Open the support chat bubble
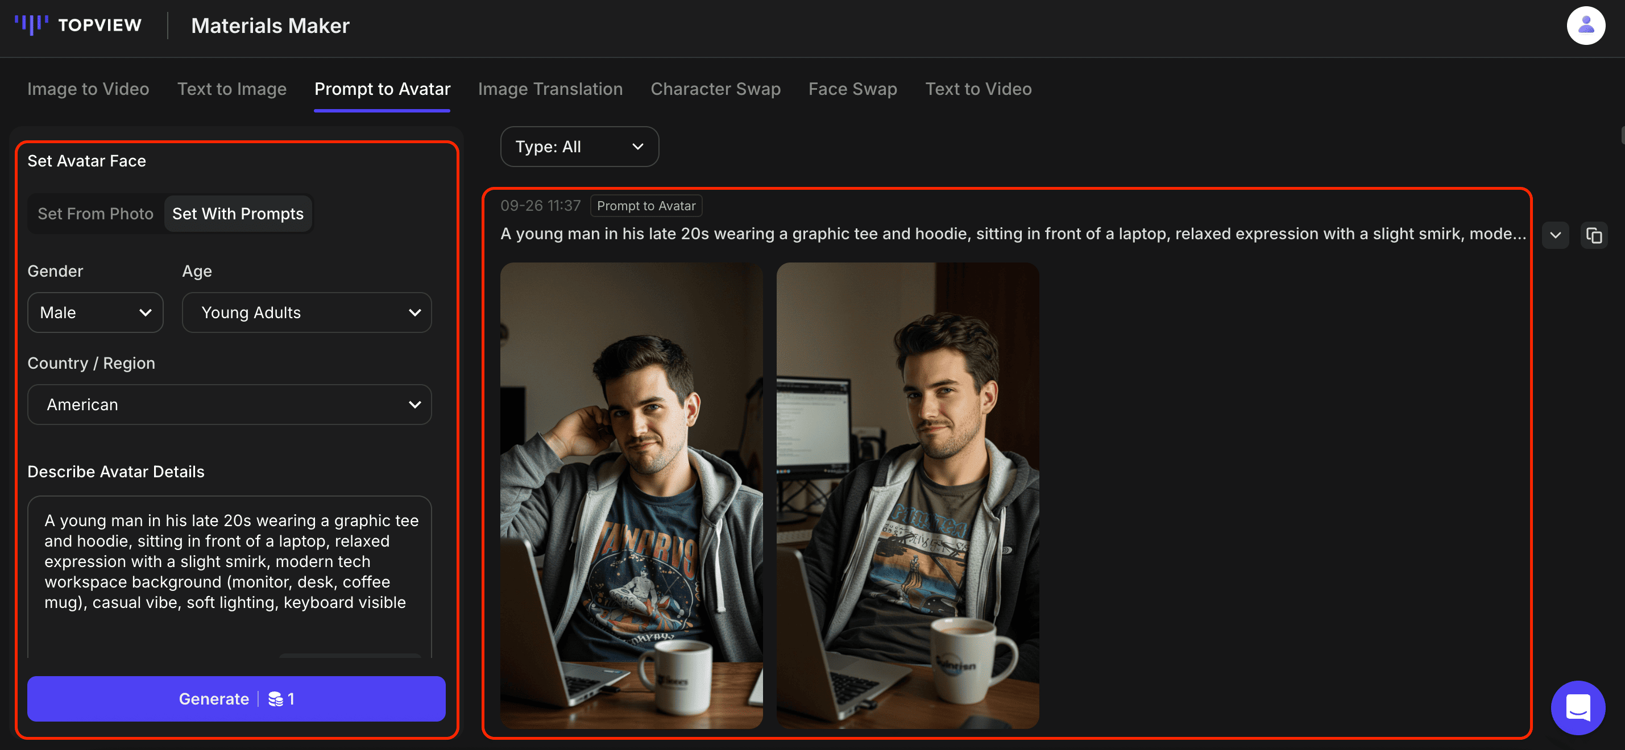1625x750 pixels. point(1578,707)
